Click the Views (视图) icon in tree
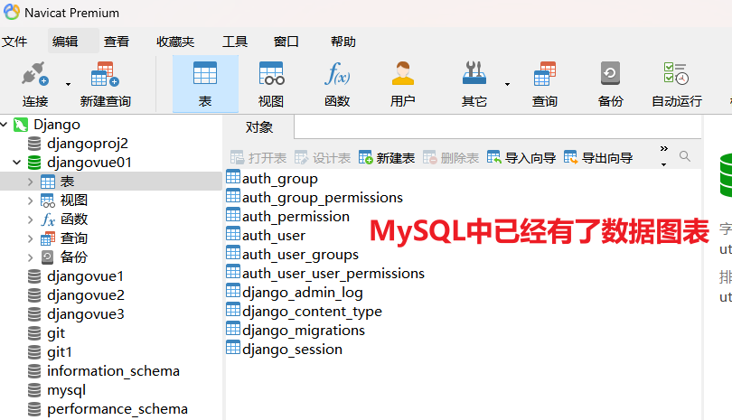The width and height of the screenshot is (732, 420). click(x=48, y=201)
